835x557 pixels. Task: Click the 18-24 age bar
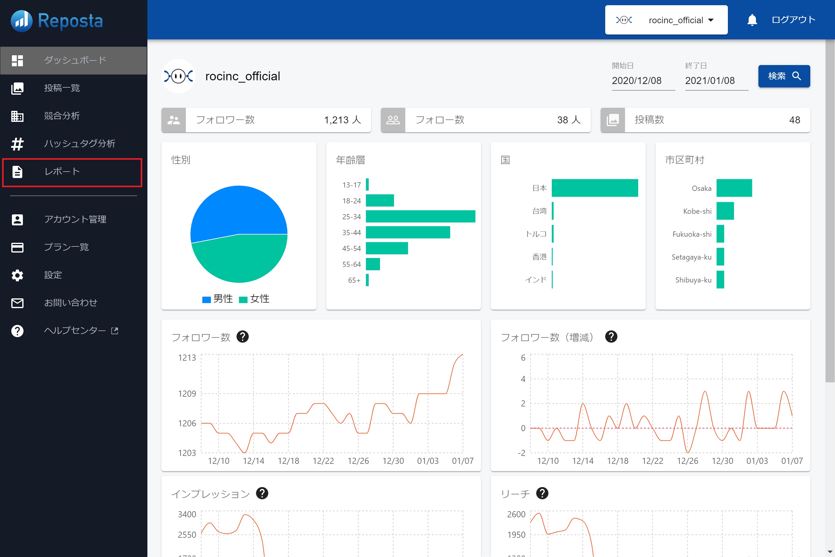(380, 200)
